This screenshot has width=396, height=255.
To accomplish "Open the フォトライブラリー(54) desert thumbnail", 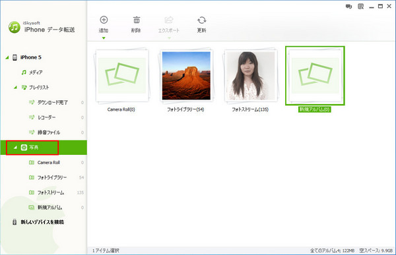I will click(x=186, y=76).
